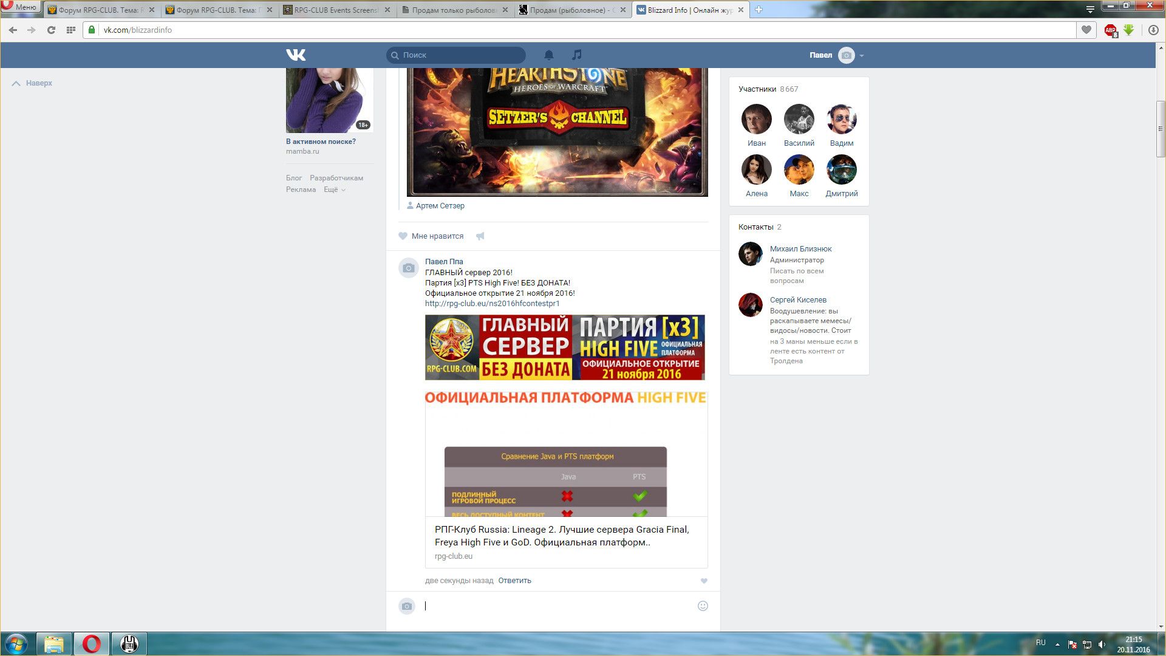Click the volume speaker tray icon
1166x656 pixels.
tap(1102, 644)
